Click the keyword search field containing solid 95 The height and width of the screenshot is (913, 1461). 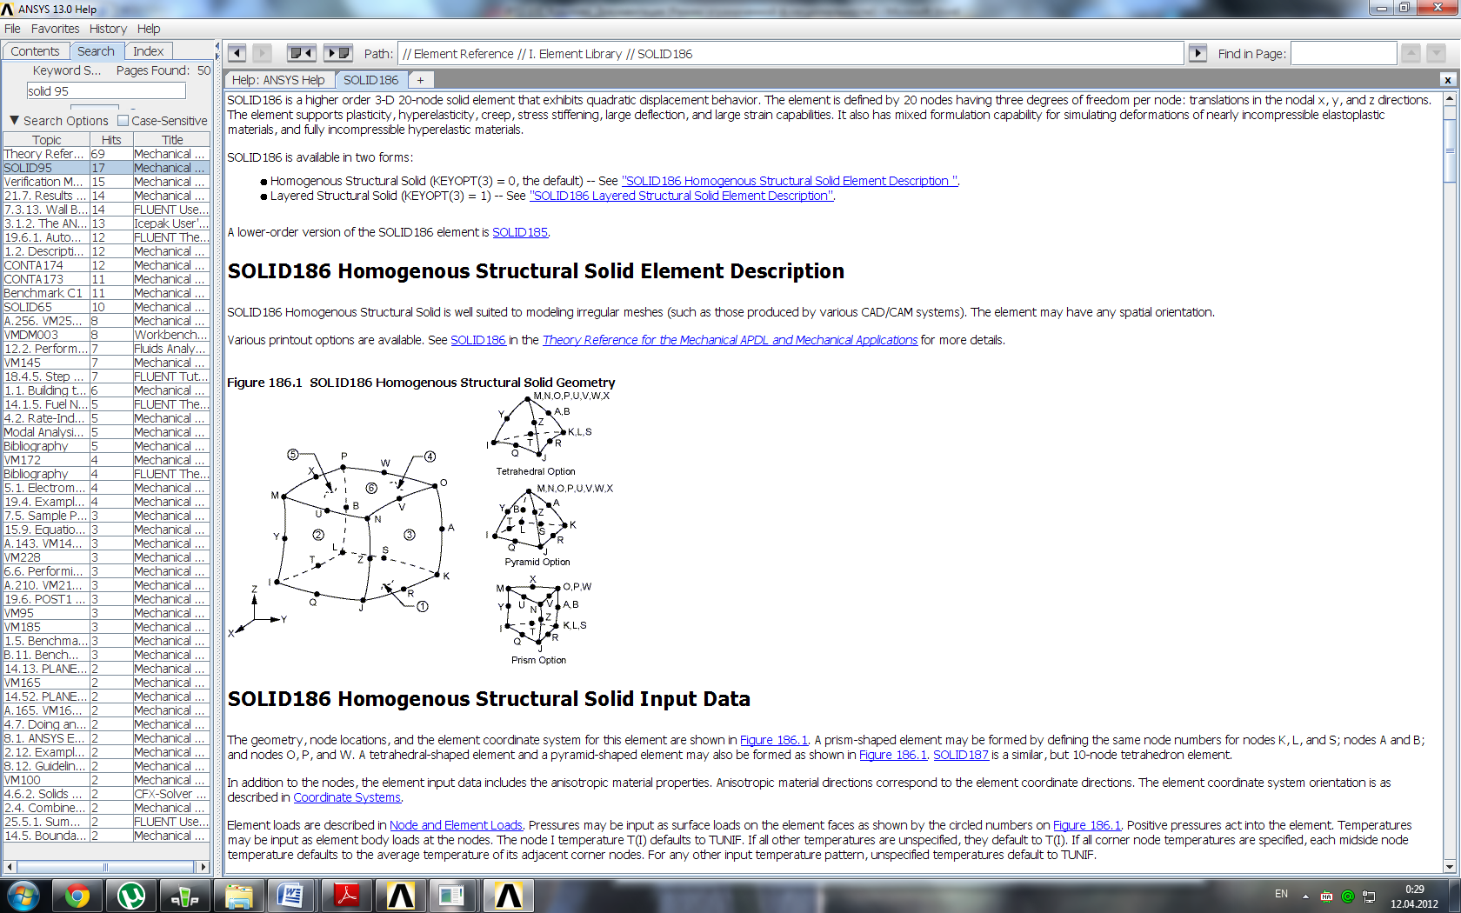[x=106, y=90]
